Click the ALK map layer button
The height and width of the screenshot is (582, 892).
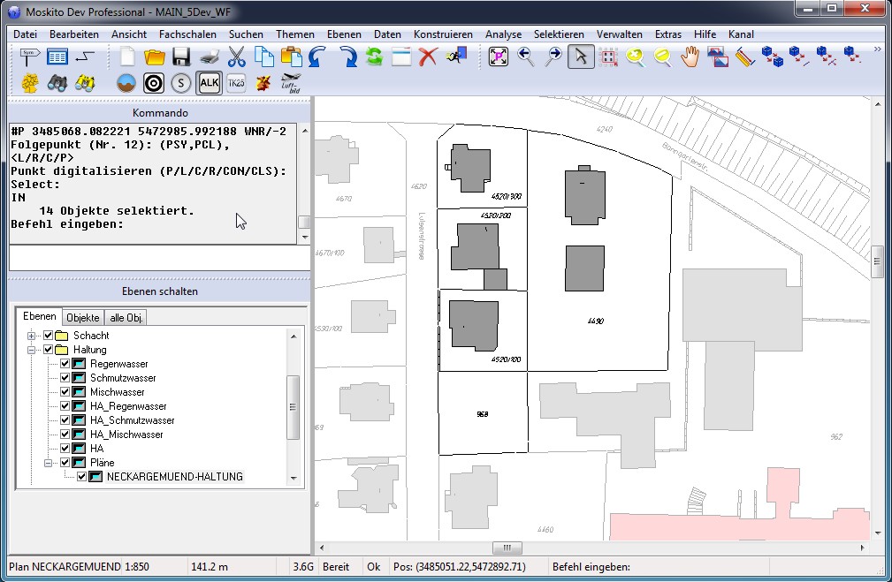210,83
